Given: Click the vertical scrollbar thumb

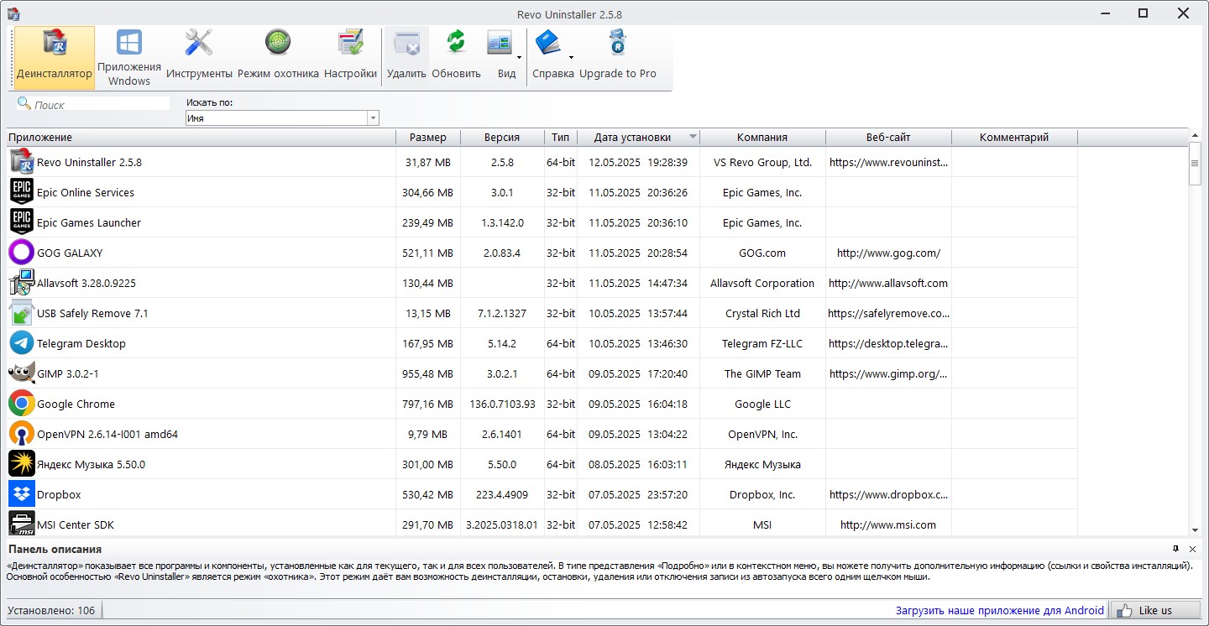Looking at the screenshot, I should (1195, 163).
